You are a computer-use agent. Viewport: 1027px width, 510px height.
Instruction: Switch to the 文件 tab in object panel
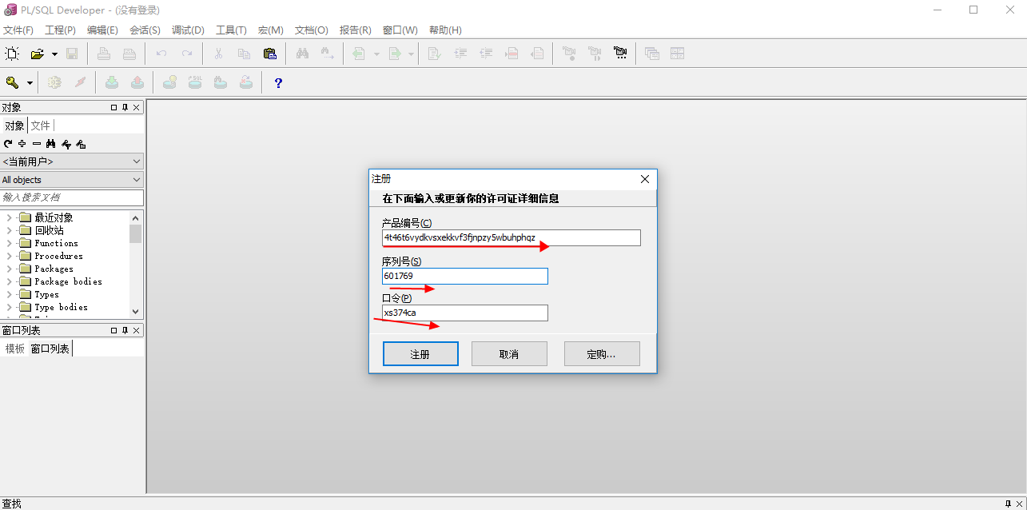40,126
